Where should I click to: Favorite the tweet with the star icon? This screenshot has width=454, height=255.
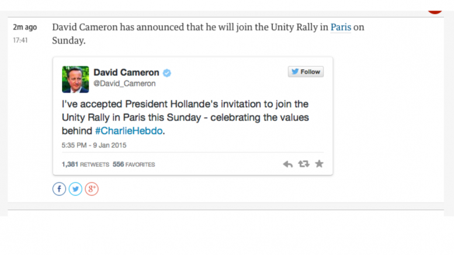click(x=319, y=164)
